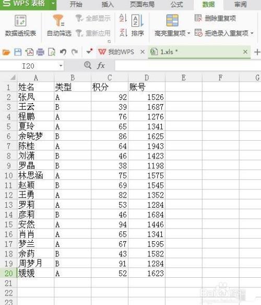Click the select-all corner triangle
The width and height of the screenshot is (261, 305).
point(13,77)
